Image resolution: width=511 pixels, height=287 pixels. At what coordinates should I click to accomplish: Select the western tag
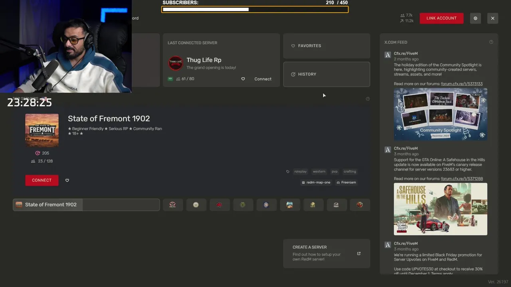pos(319,171)
